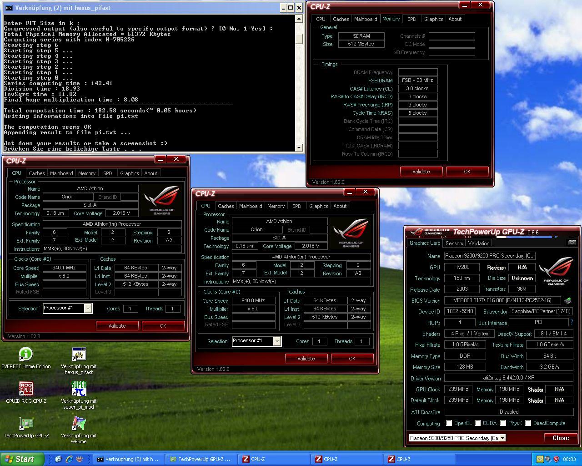Click the ati2mtag Driver Version field

coord(508,378)
